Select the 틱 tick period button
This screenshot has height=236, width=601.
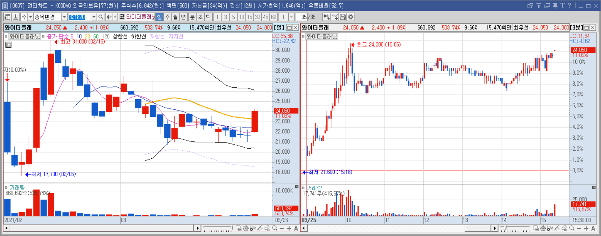[208, 17]
